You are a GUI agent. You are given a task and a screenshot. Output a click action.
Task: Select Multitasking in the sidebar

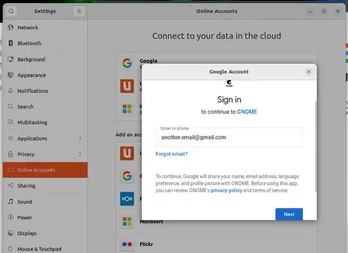45,122
